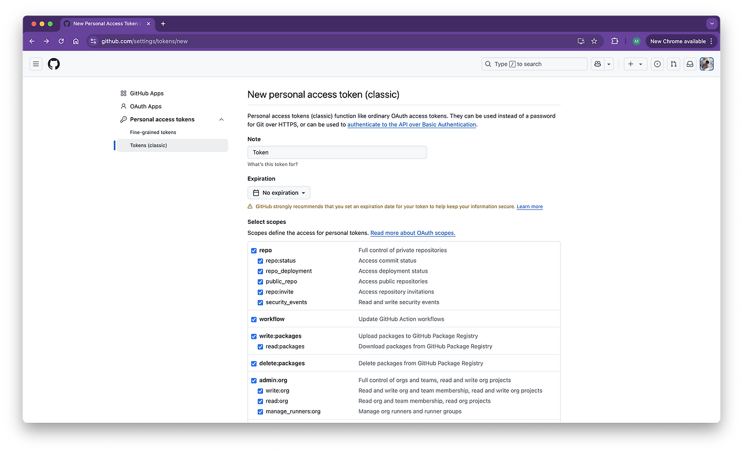Screen dimensions: 743x453
Task: Open the notifications inbox icon
Action: 690,64
